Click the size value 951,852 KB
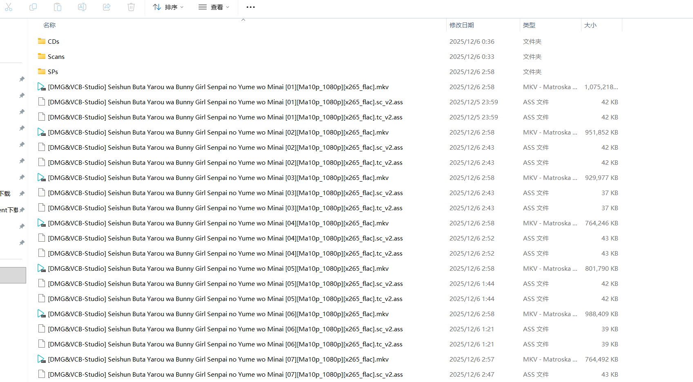Viewport: 693px width, 382px height. click(601, 132)
